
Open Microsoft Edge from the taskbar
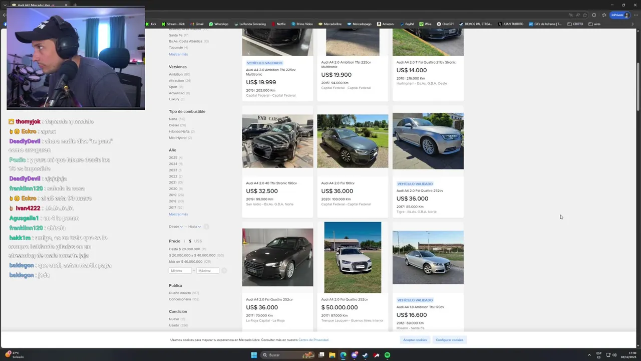(343, 355)
